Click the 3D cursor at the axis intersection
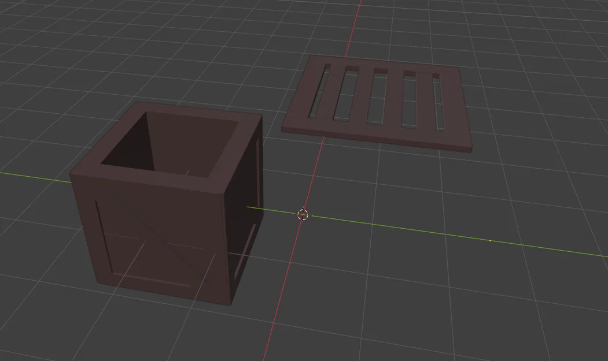 pos(303,214)
